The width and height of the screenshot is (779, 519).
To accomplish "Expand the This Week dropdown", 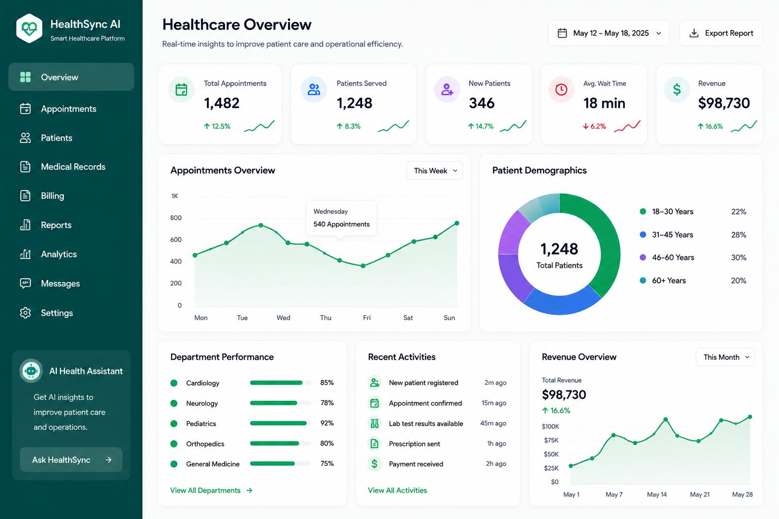I will pos(435,171).
